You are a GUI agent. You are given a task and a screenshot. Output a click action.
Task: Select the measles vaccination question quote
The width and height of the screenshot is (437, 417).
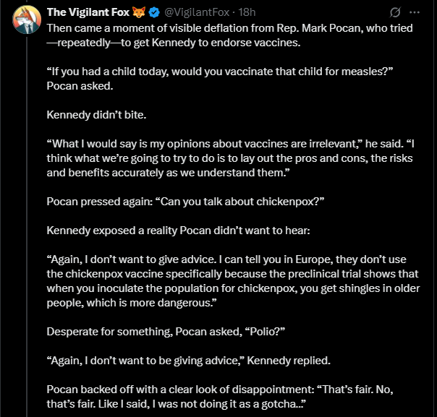pos(220,72)
